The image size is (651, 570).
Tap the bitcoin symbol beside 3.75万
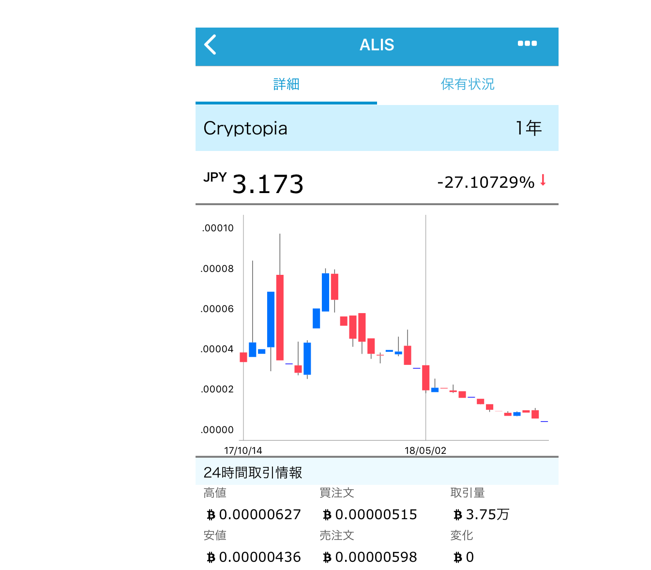457,515
